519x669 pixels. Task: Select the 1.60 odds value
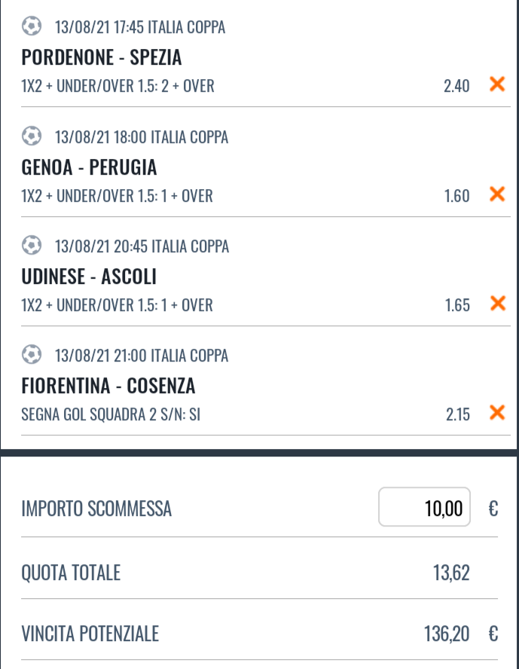click(x=456, y=196)
